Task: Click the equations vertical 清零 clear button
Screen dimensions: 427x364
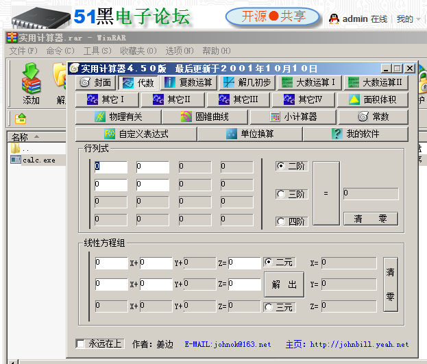Action: [391, 284]
